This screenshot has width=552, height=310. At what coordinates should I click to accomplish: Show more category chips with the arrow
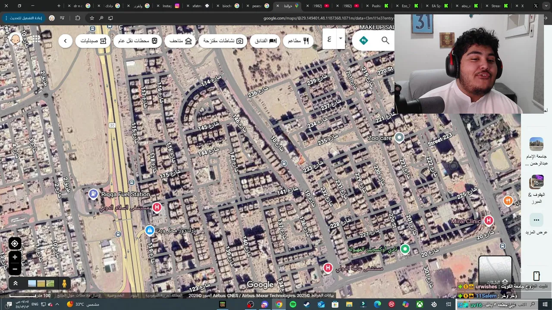tap(65, 41)
